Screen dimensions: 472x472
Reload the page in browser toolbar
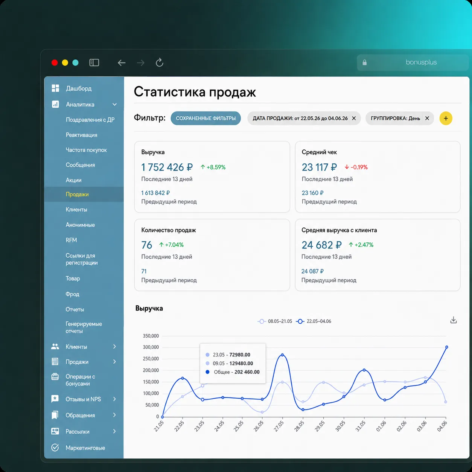point(160,62)
